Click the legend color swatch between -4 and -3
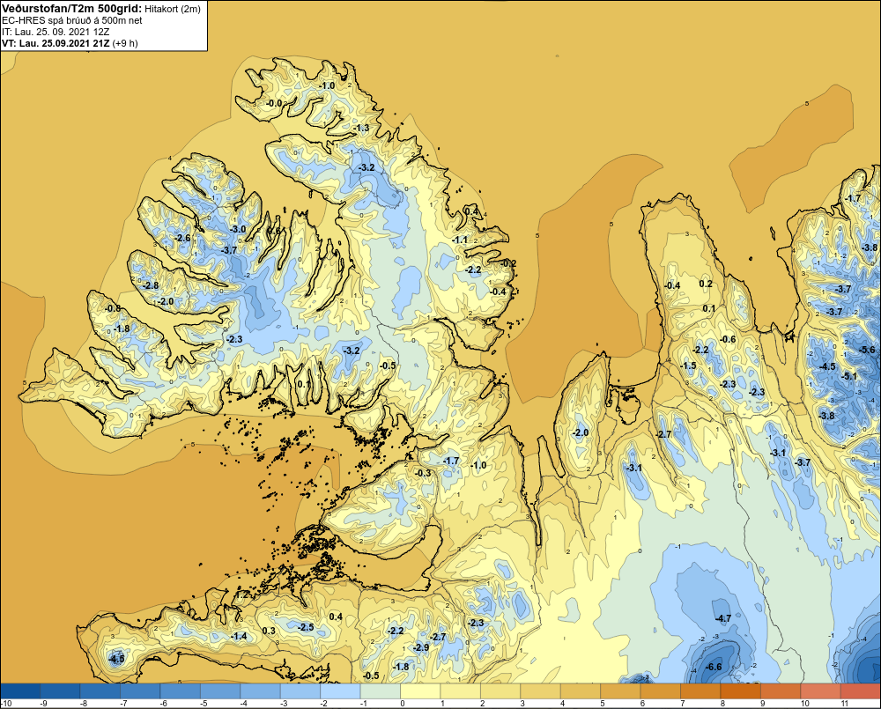This screenshot has height=709, width=881. [x=260, y=691]
